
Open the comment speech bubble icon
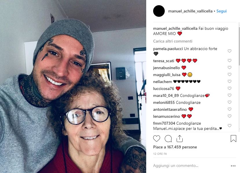168,139
